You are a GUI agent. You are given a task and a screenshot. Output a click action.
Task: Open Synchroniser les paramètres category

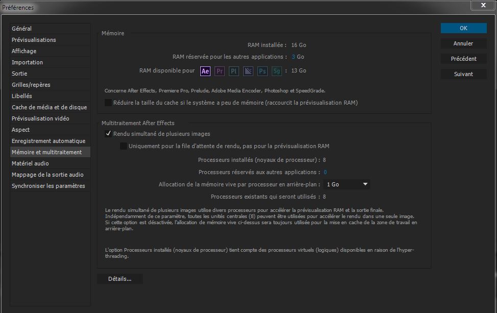(x=50, y=186)
